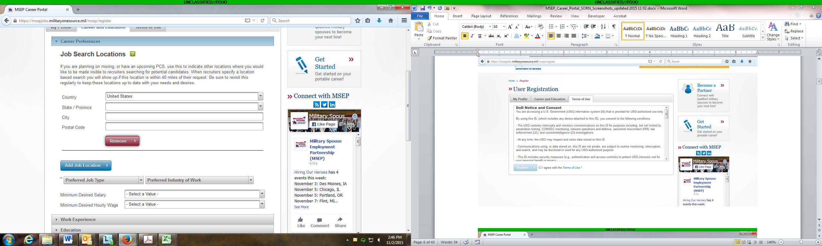Switch to the Insert ribbon tab
Screen dimensions: 822x246
click(x=458, y=16)
